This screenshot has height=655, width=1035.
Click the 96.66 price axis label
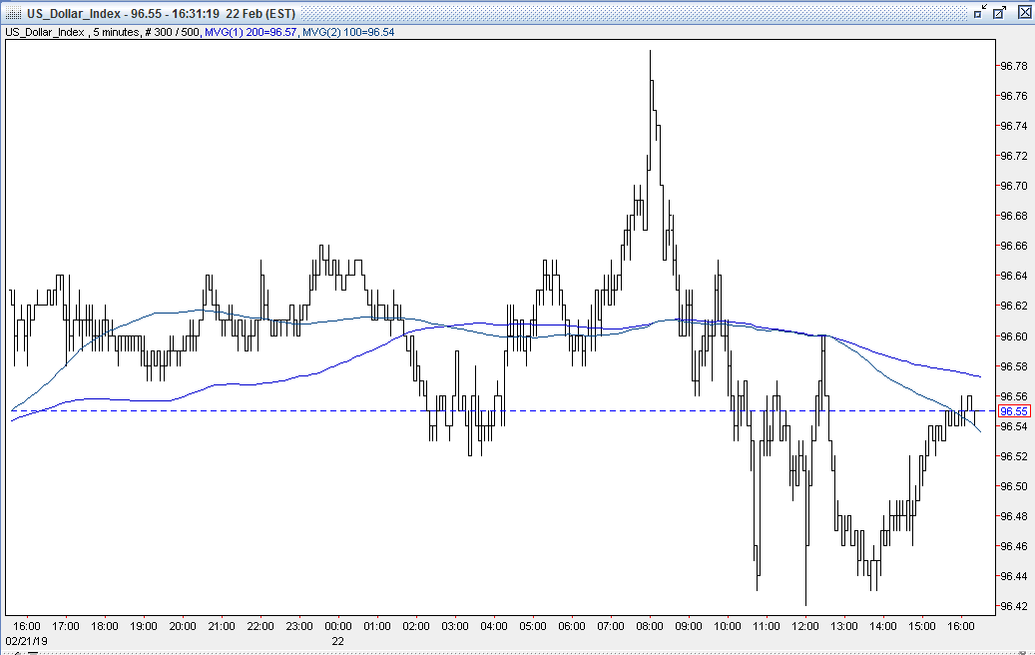click(x=1014, y=247)
